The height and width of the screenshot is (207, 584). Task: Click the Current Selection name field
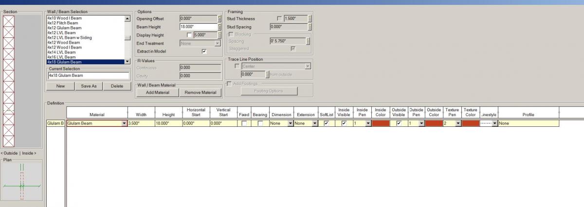click(x=88, y=76)
